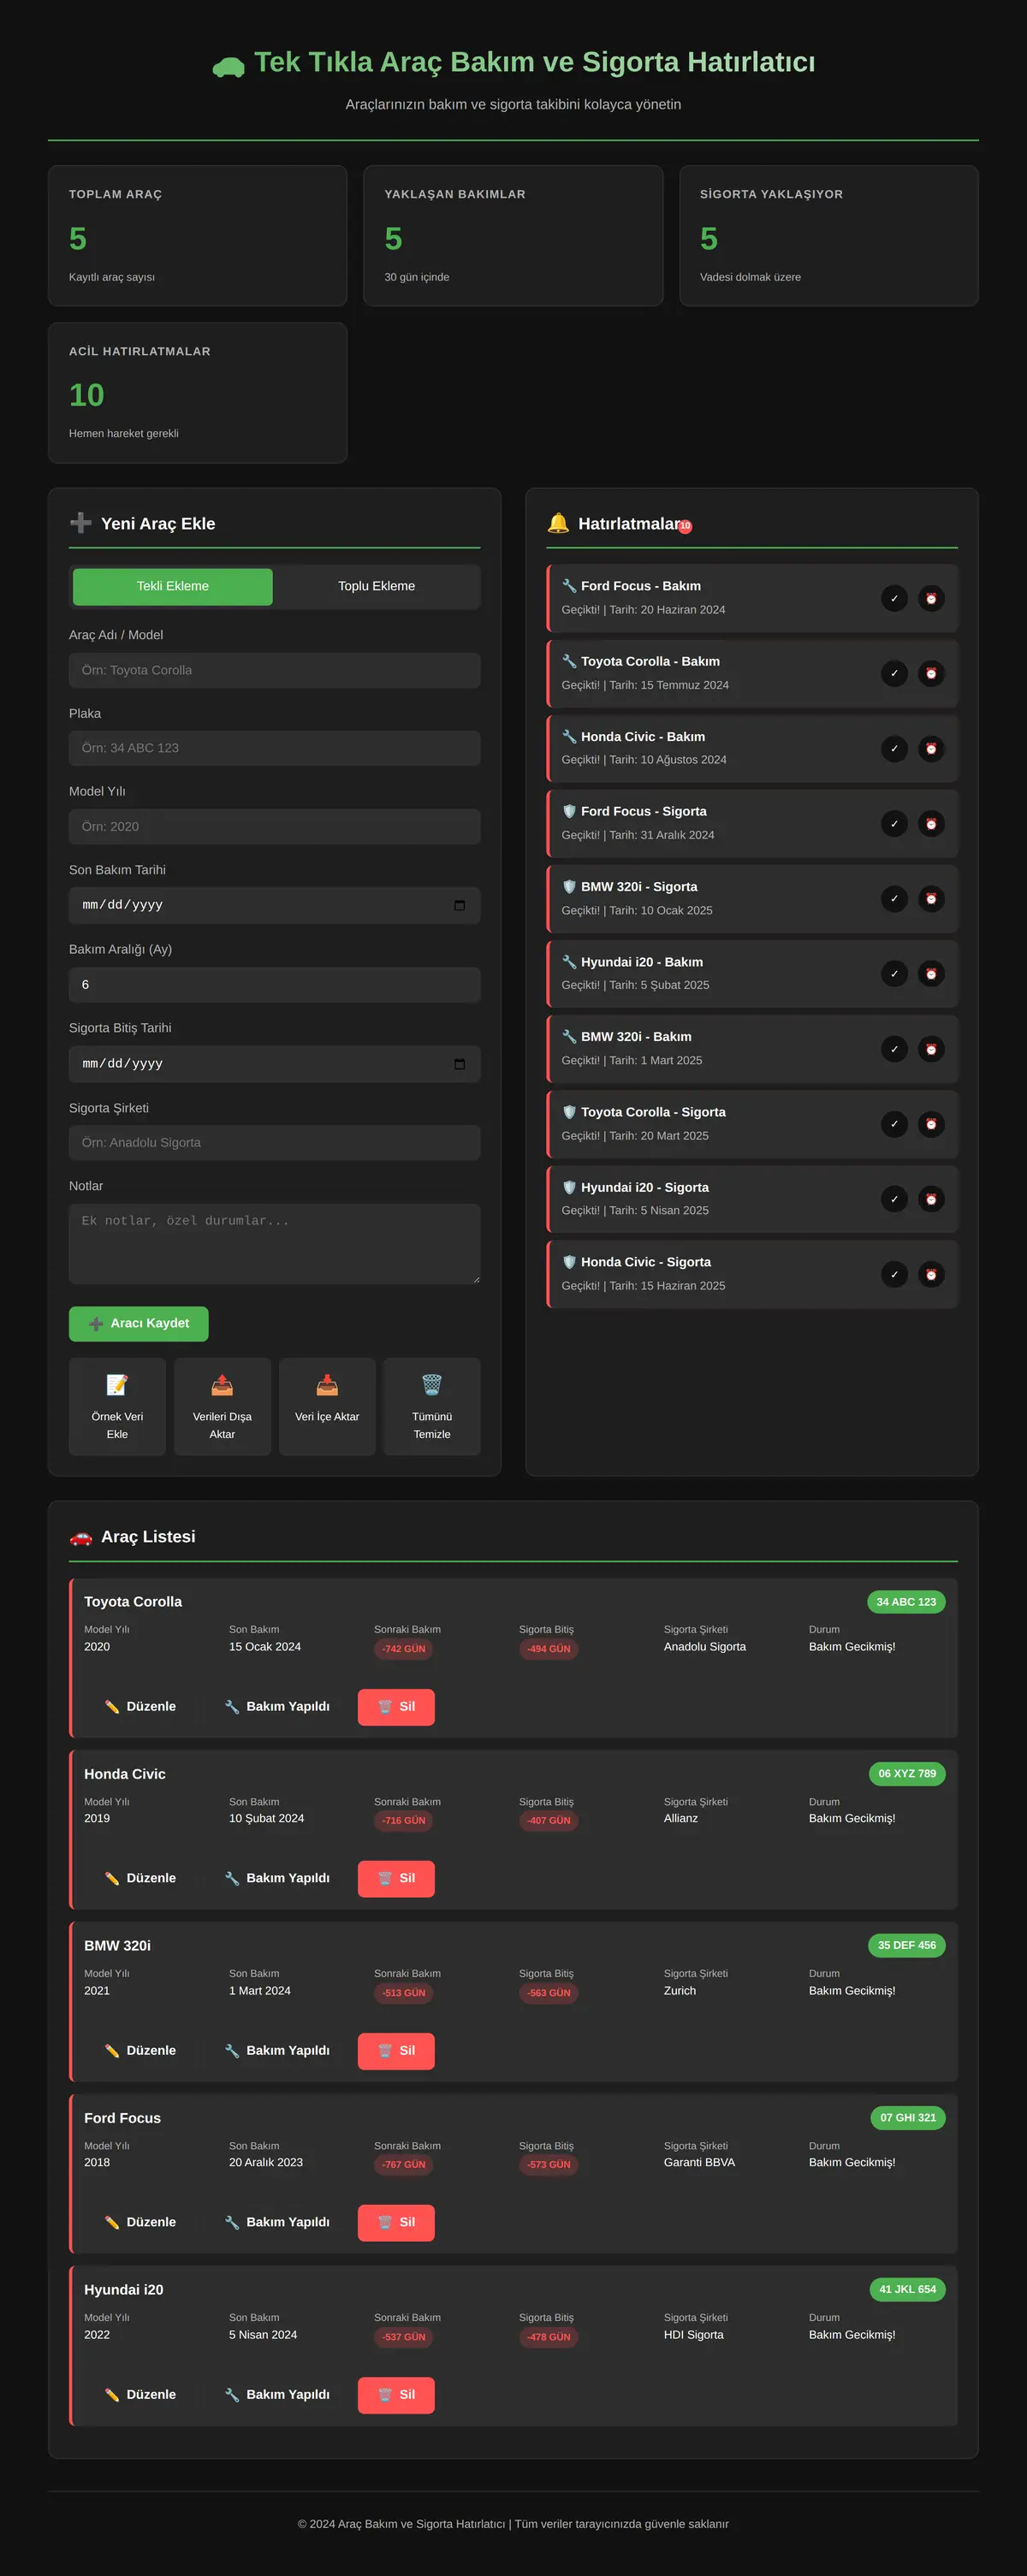
Task: Export data via Verileri Dışa Aktar
Action: click(x=222, y=1406)
